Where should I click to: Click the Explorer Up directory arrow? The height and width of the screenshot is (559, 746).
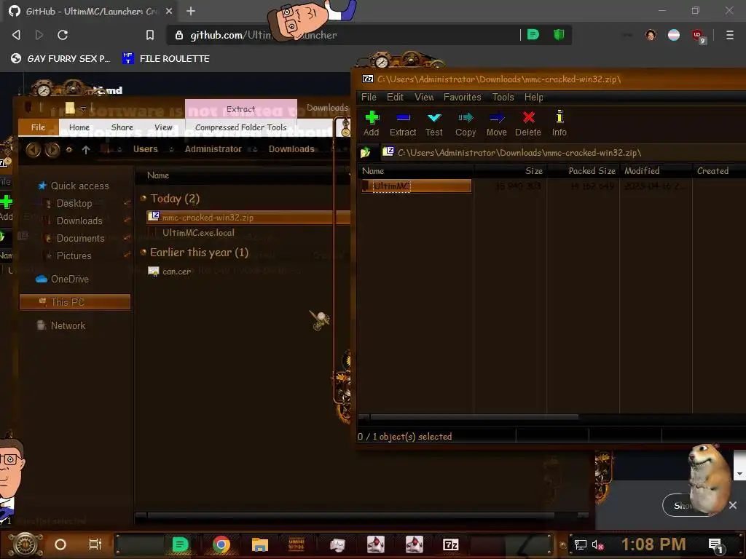(x=86, y=150)
